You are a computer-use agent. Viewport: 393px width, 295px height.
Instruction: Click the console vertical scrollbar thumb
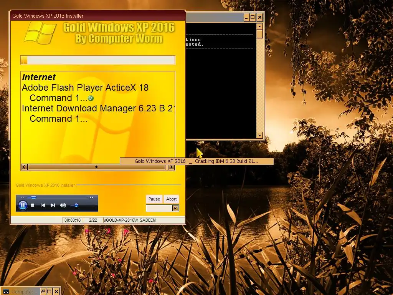click(260, 34)
